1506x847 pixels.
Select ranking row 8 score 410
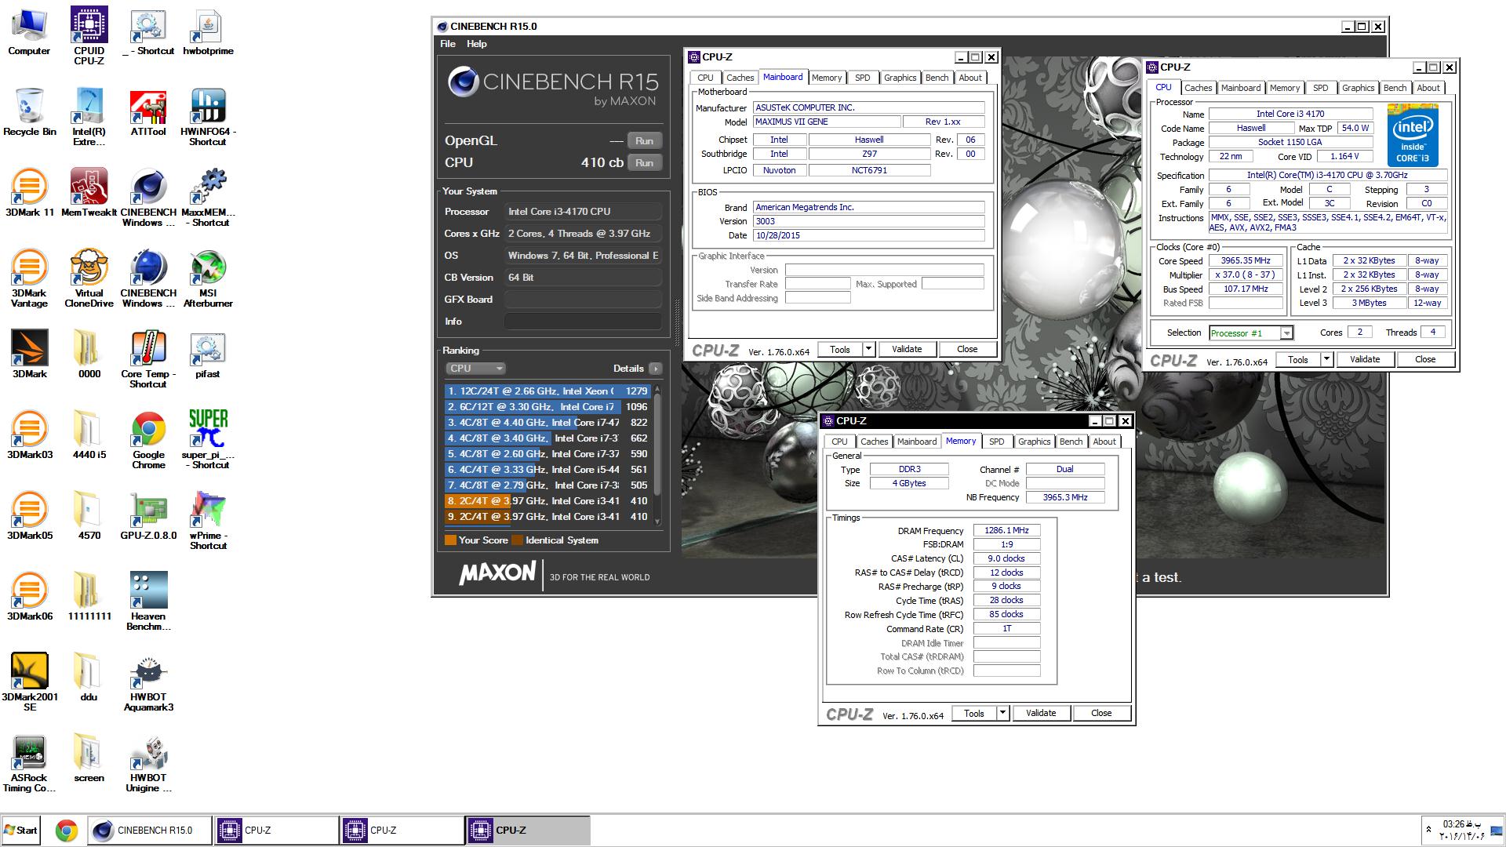[x=547, y=500]
